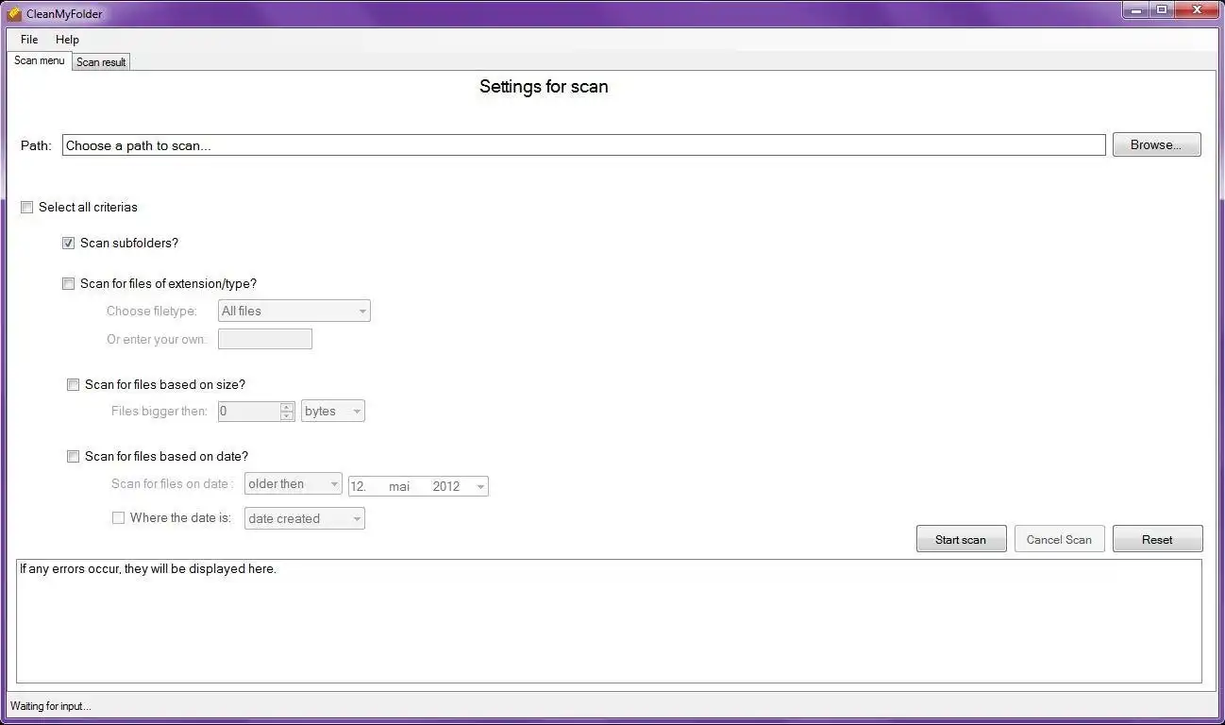Viewport: 1225px width, 725px height.
Task: Click the Browse... button
Action: pyautogui.click(x=1156, y=144)
